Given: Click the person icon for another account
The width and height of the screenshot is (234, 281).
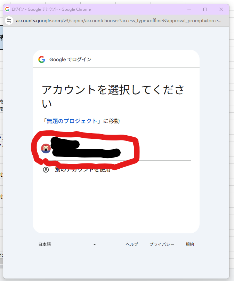Looking at the screenshot, I should coord(46,170).
